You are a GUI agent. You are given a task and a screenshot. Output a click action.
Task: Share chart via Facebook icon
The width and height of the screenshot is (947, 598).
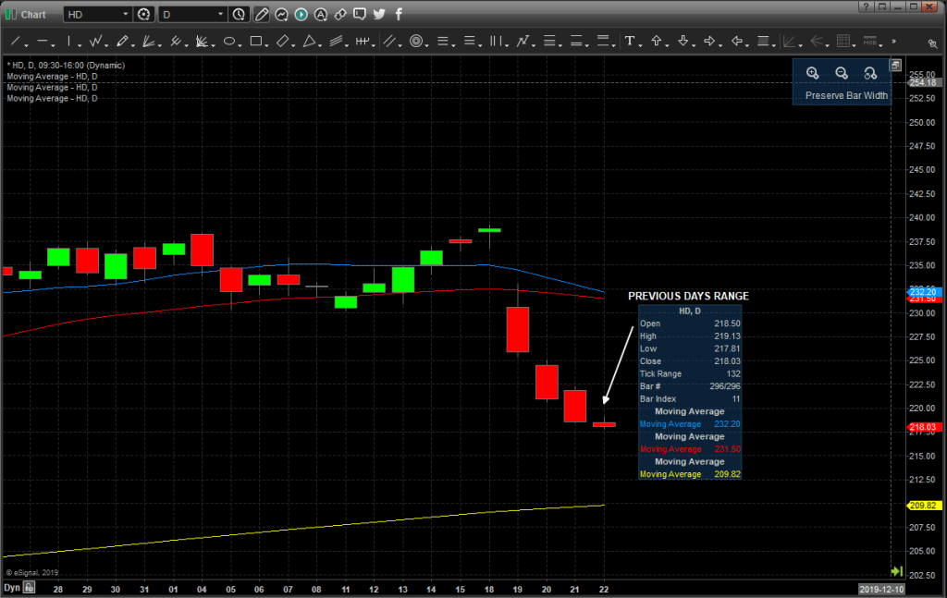tap(399, 14)
